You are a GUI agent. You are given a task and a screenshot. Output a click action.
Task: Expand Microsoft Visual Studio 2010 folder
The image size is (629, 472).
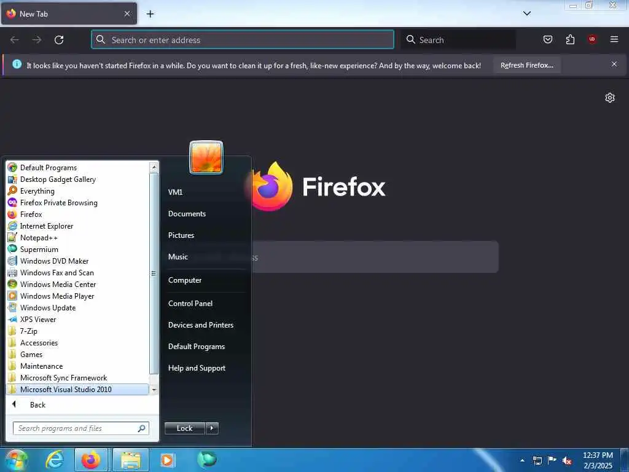[77, 389]
